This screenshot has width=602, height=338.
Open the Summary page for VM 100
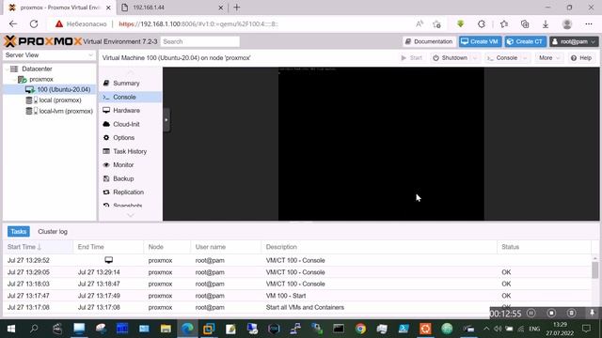(x=126, y=84)
